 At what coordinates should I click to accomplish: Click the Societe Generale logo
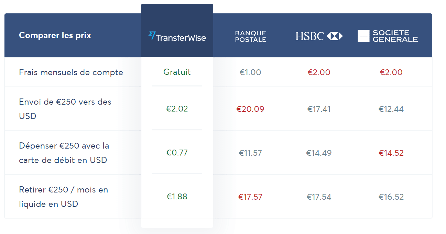(x=388, y=36)
